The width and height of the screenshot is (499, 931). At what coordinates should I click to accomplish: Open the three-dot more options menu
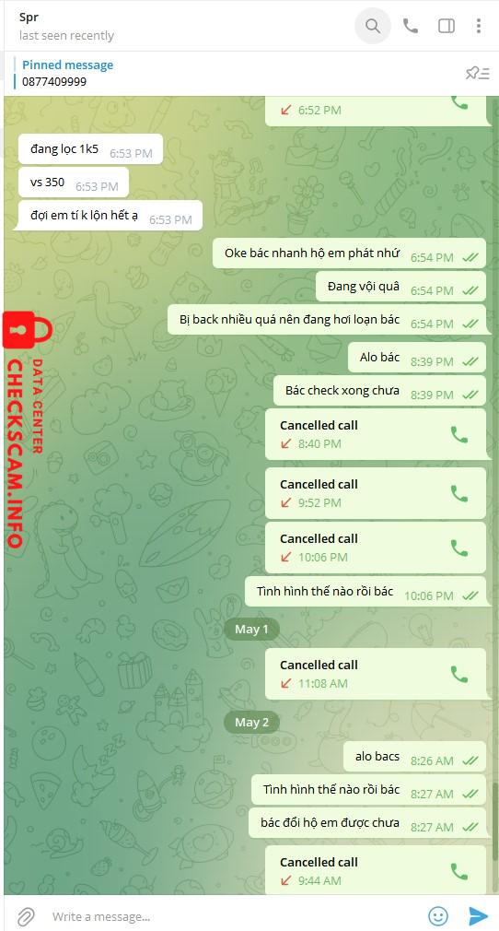click(x=478, y=26)
